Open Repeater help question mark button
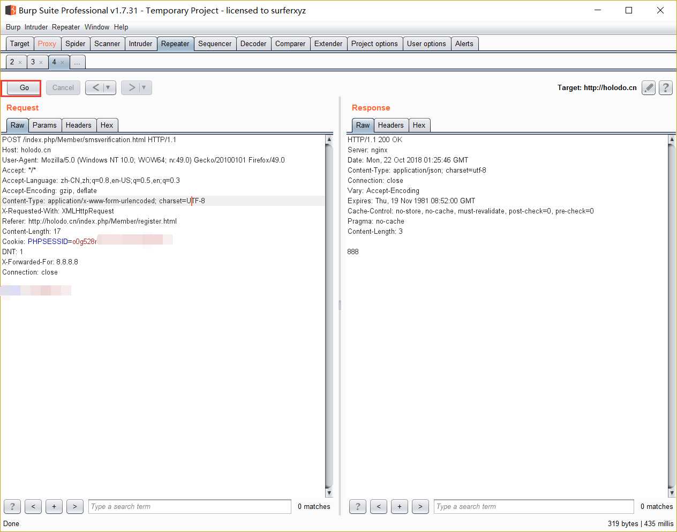This screenshot has height=532, width=677. click(666, 87)
